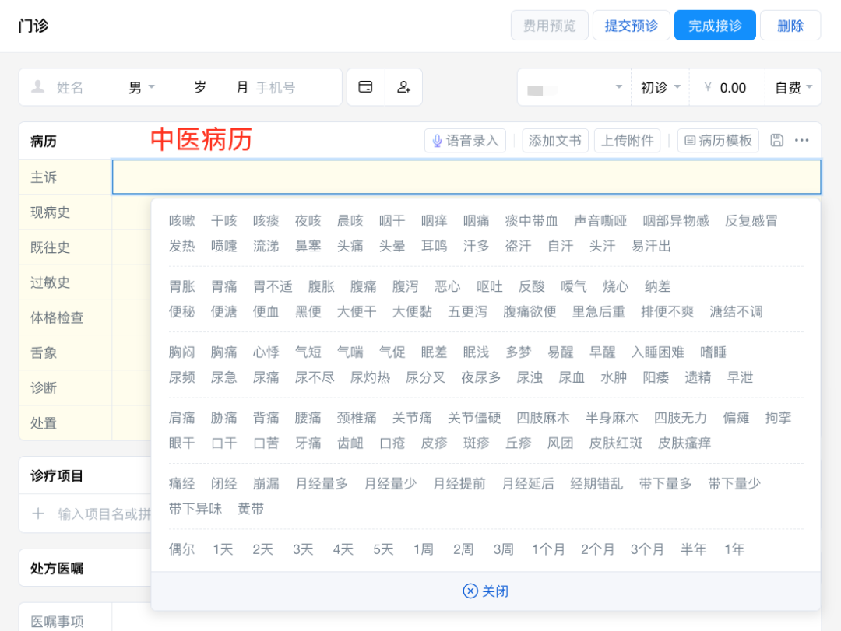Viewport: 841px width, 631px height.
Task: Click the save medical record disk icon
Action: pyautogui.click(x=776, y=141)
